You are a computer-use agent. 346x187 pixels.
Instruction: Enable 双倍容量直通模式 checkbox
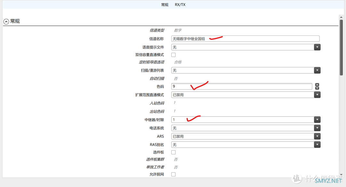(173, 55)
